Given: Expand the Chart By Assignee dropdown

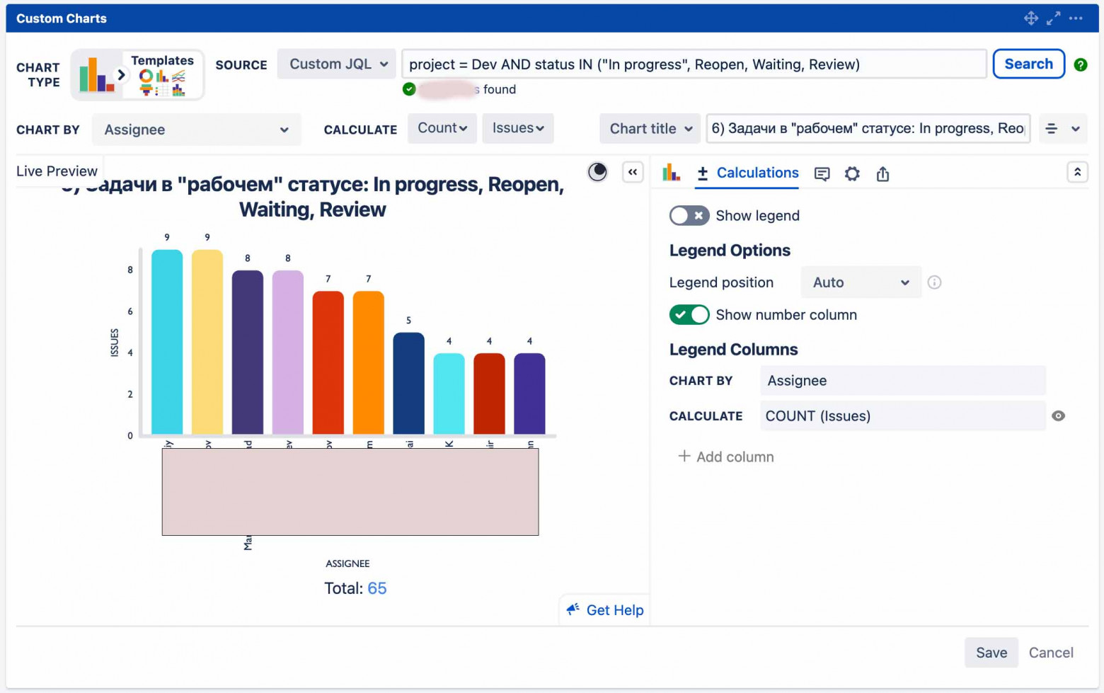Looking at the screenshot, I should tap(196, 130).
